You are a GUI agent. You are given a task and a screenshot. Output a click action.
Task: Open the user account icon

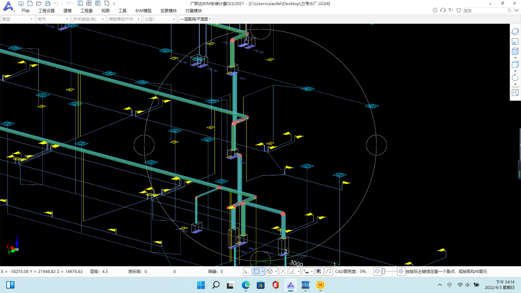pyautogui.click(x=435, y=10)
